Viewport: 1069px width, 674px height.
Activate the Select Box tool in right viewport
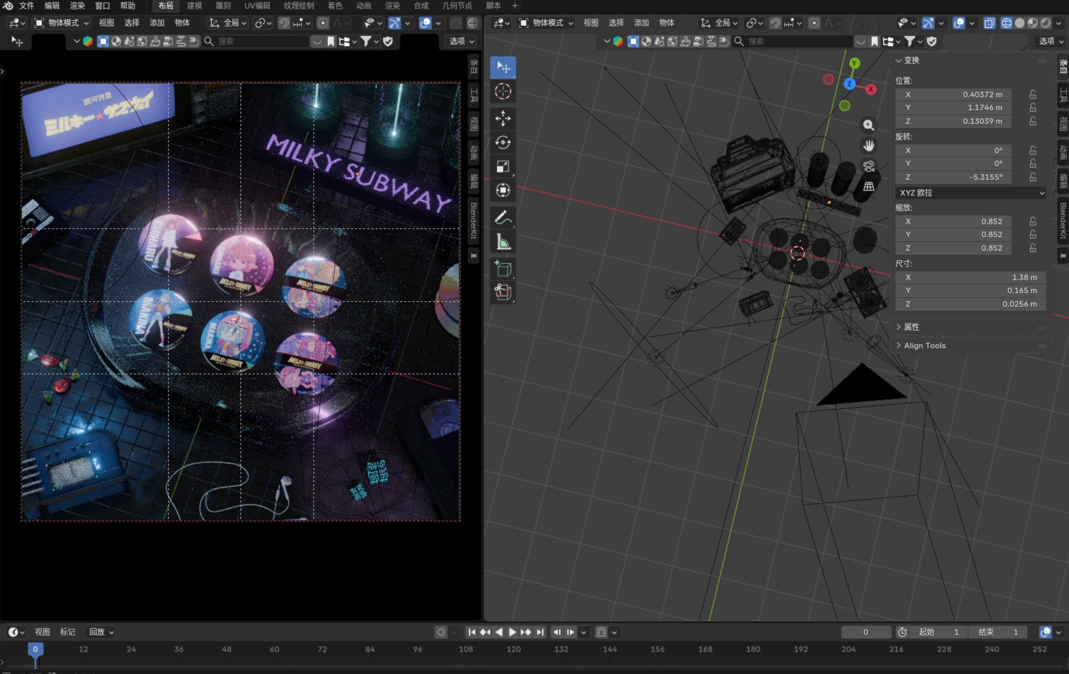503,67
